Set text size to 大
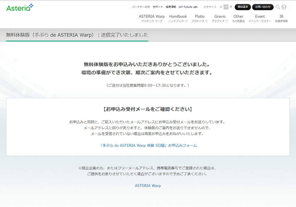The image size is (296, 207). pyautogui.click(x=231, y=7)
